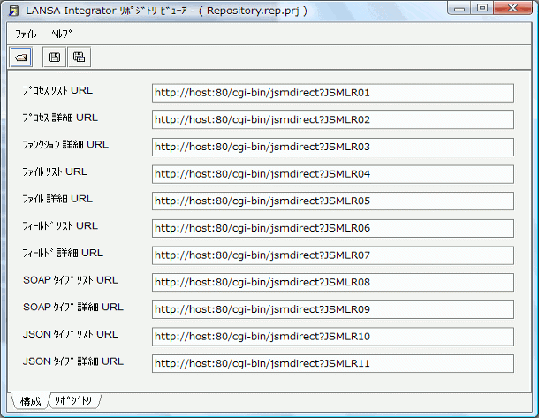
Task: Click the SOAP タイプ 詳細 URL label
Action: tap(73, 307)
